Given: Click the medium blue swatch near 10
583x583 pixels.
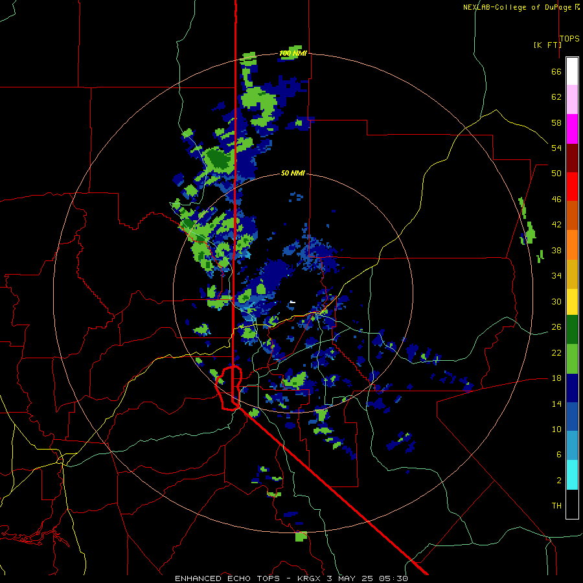Looking at the screenshot, I should [x=572, y=417].
